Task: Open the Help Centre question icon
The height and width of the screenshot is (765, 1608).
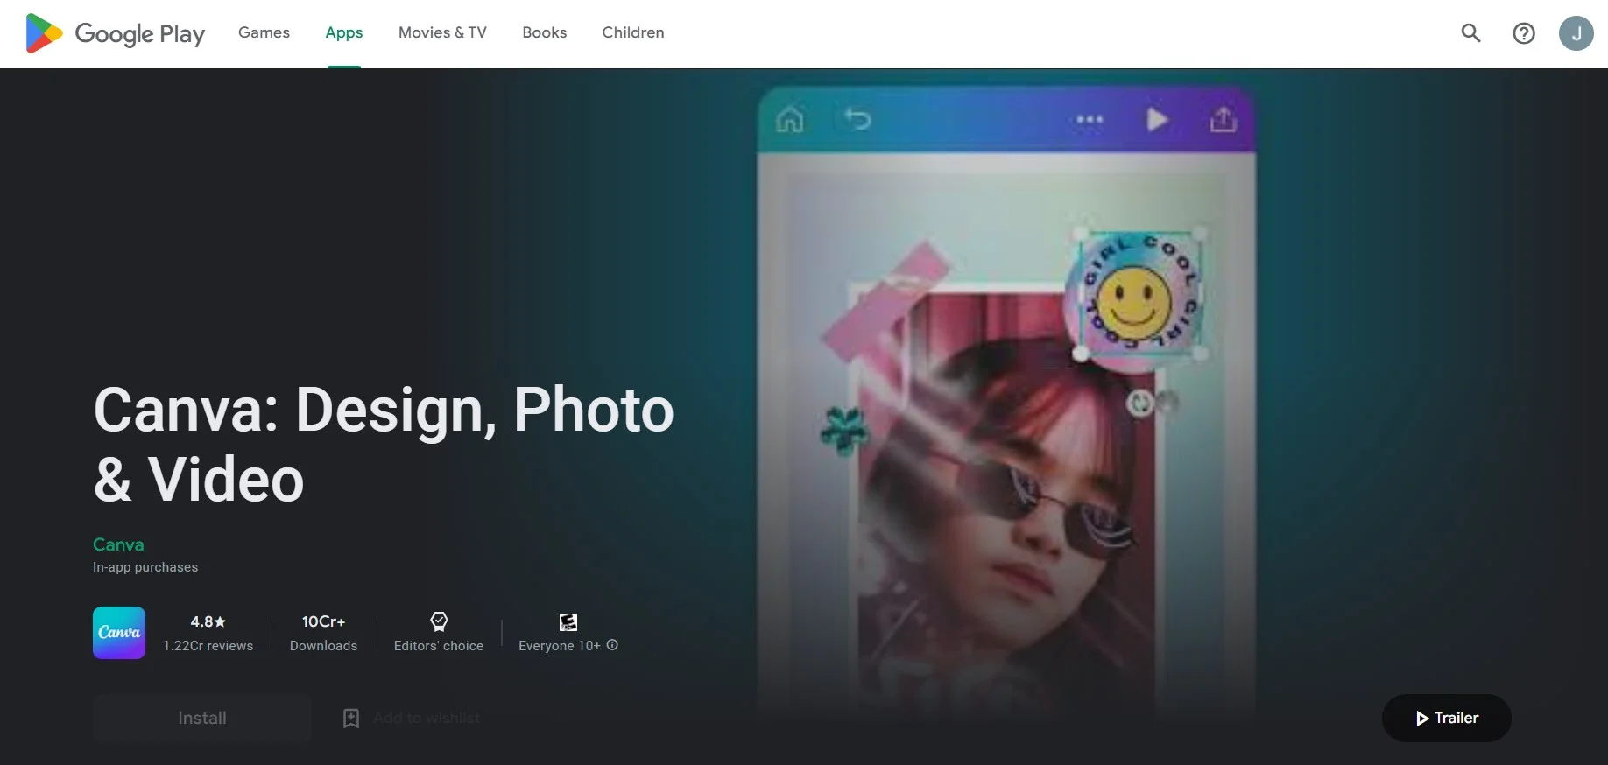Action: tap(1524, 33)
